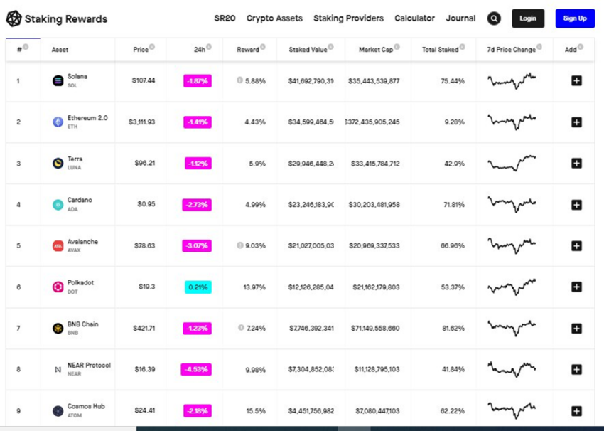Click Solana price $107.44

click(x=144, y=80)
